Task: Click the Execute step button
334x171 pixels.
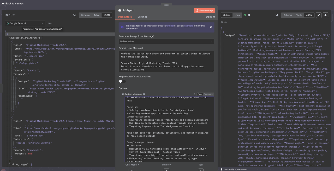Action: 204,10
